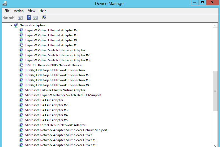The image size is (220, 147).
Task: Click the scrollbar down arrow
Action: [x=215, y=145]
